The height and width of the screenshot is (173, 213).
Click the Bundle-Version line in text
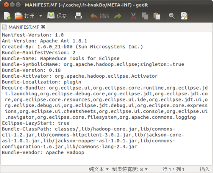(x=31, y=70)
